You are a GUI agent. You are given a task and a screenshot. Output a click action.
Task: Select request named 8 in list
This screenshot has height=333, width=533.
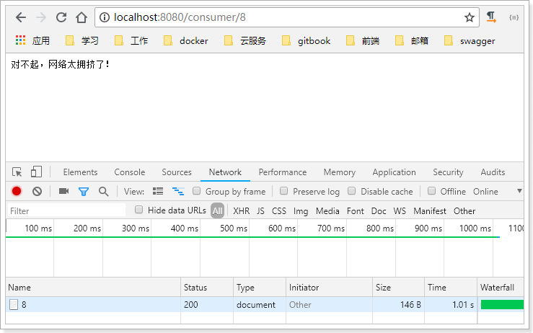coord(24,305)
